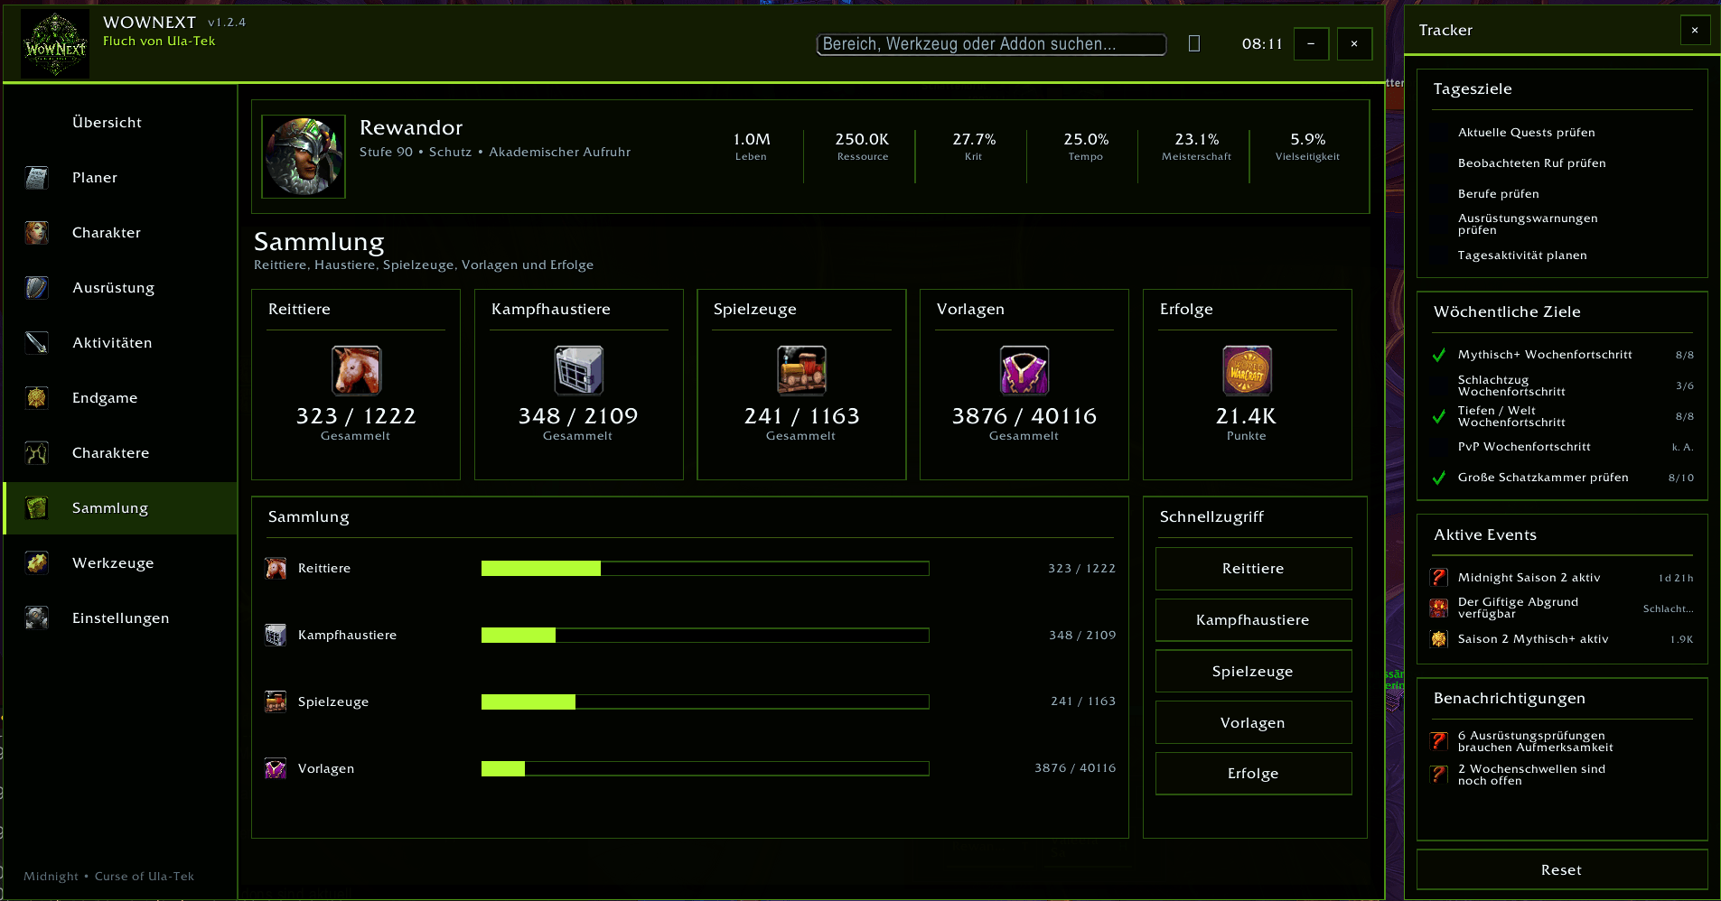Click the horse icon in Reittiere card
The height and width of the screenshot is (901, 1721).
[x=356, y=370]
